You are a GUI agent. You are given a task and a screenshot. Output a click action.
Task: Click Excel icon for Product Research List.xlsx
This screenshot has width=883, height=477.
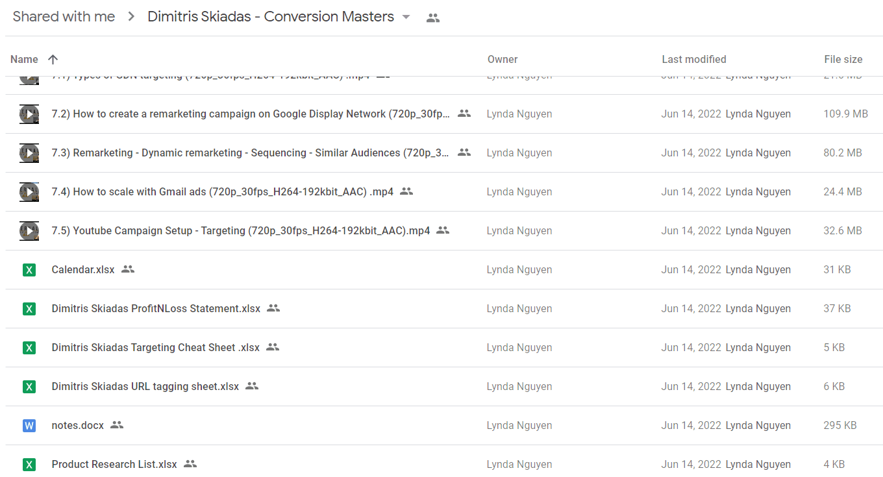pyautogui.click(x=29, y=465)
